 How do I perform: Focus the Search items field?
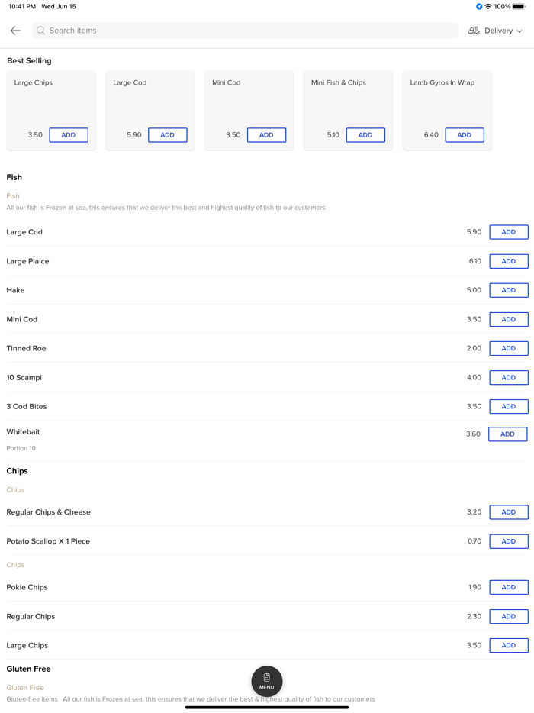coord(246,31)
